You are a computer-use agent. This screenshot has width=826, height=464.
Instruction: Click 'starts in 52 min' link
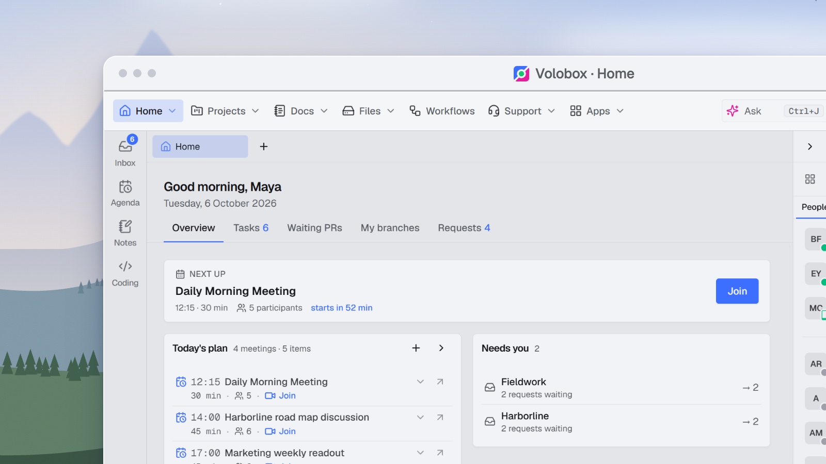pos(342,308)
